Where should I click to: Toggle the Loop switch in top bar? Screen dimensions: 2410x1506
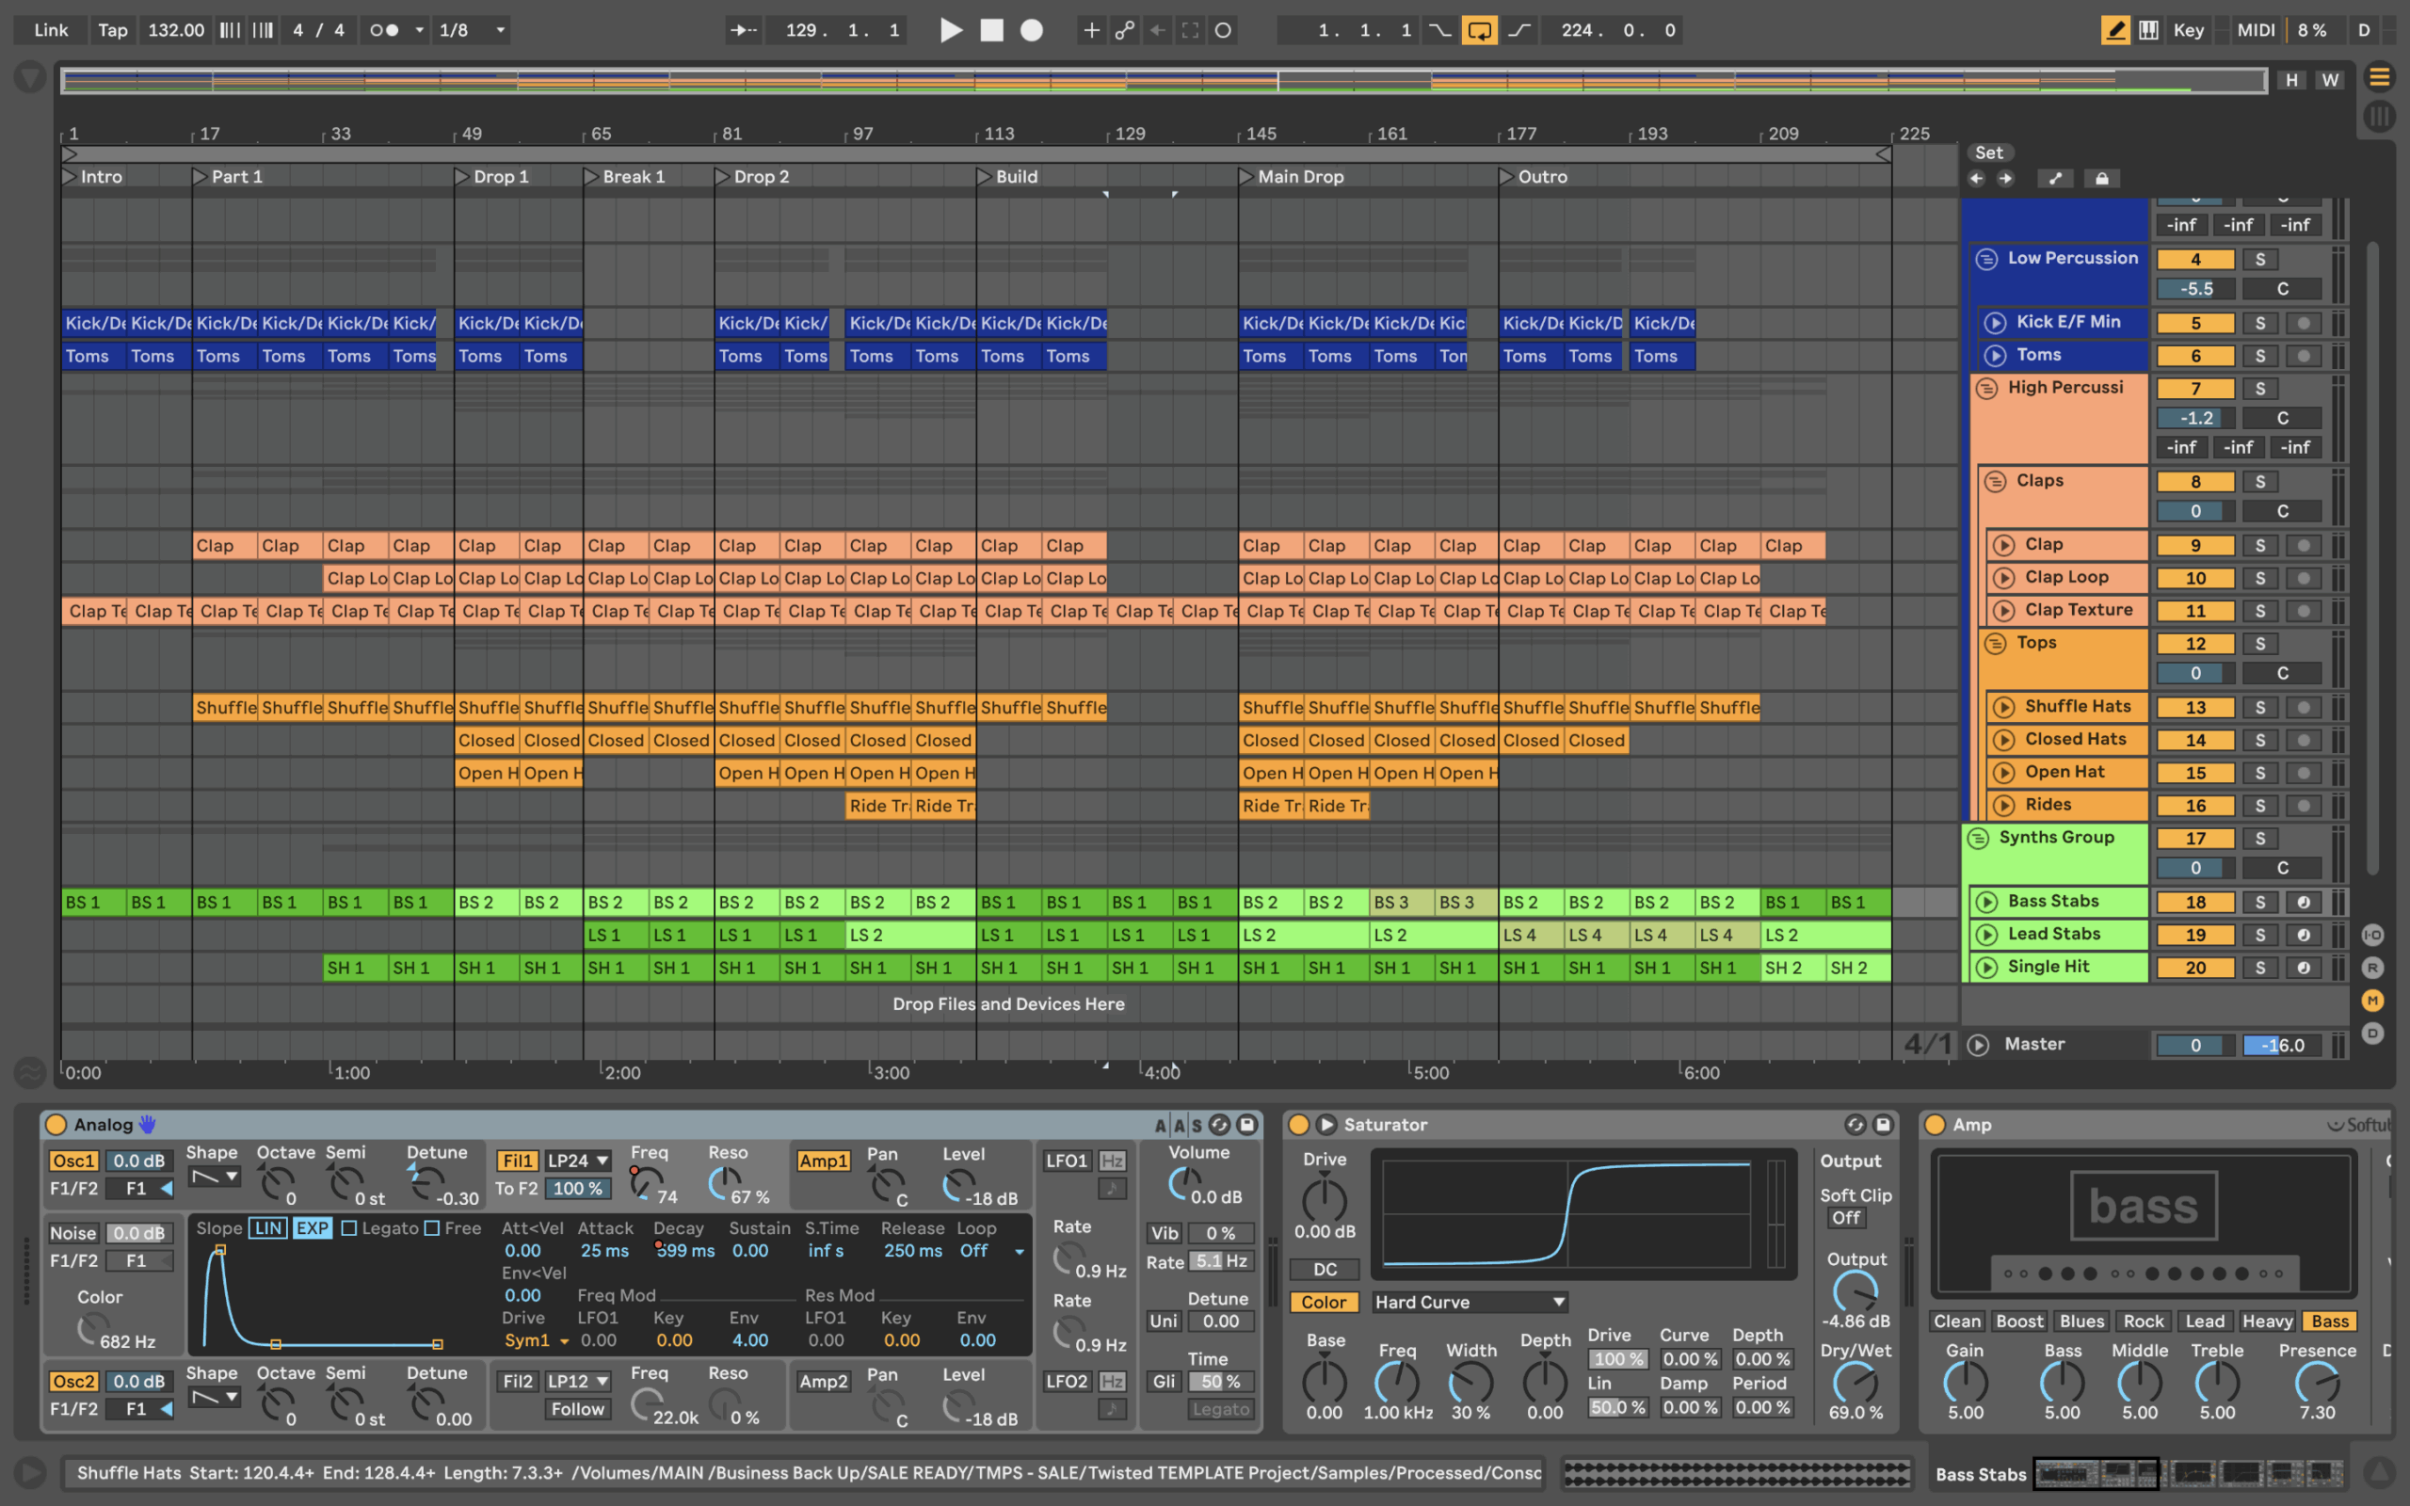click(x=1479, y=30)
